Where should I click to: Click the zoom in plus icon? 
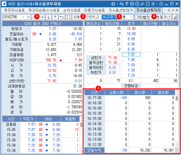click(x=132, y=4)
